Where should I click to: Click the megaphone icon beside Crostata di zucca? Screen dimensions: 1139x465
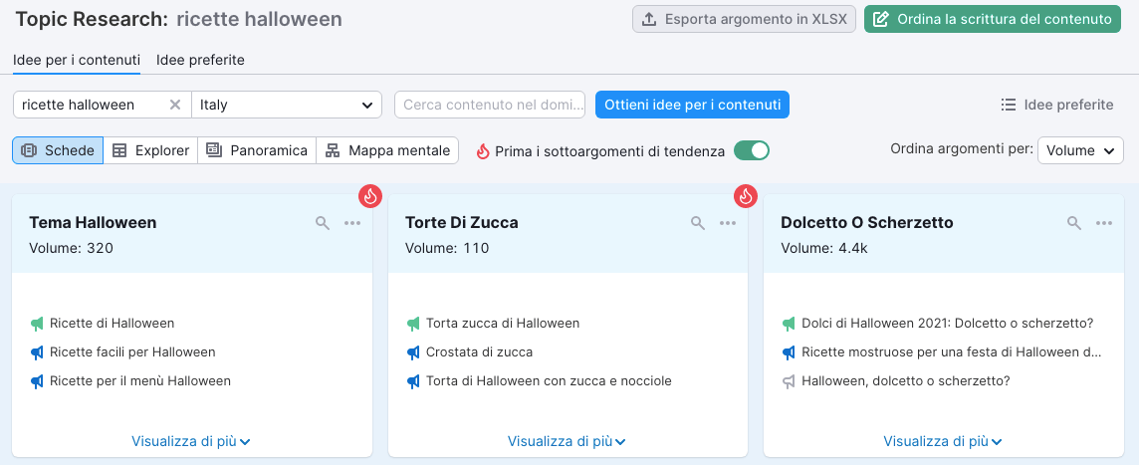(413, 352)
